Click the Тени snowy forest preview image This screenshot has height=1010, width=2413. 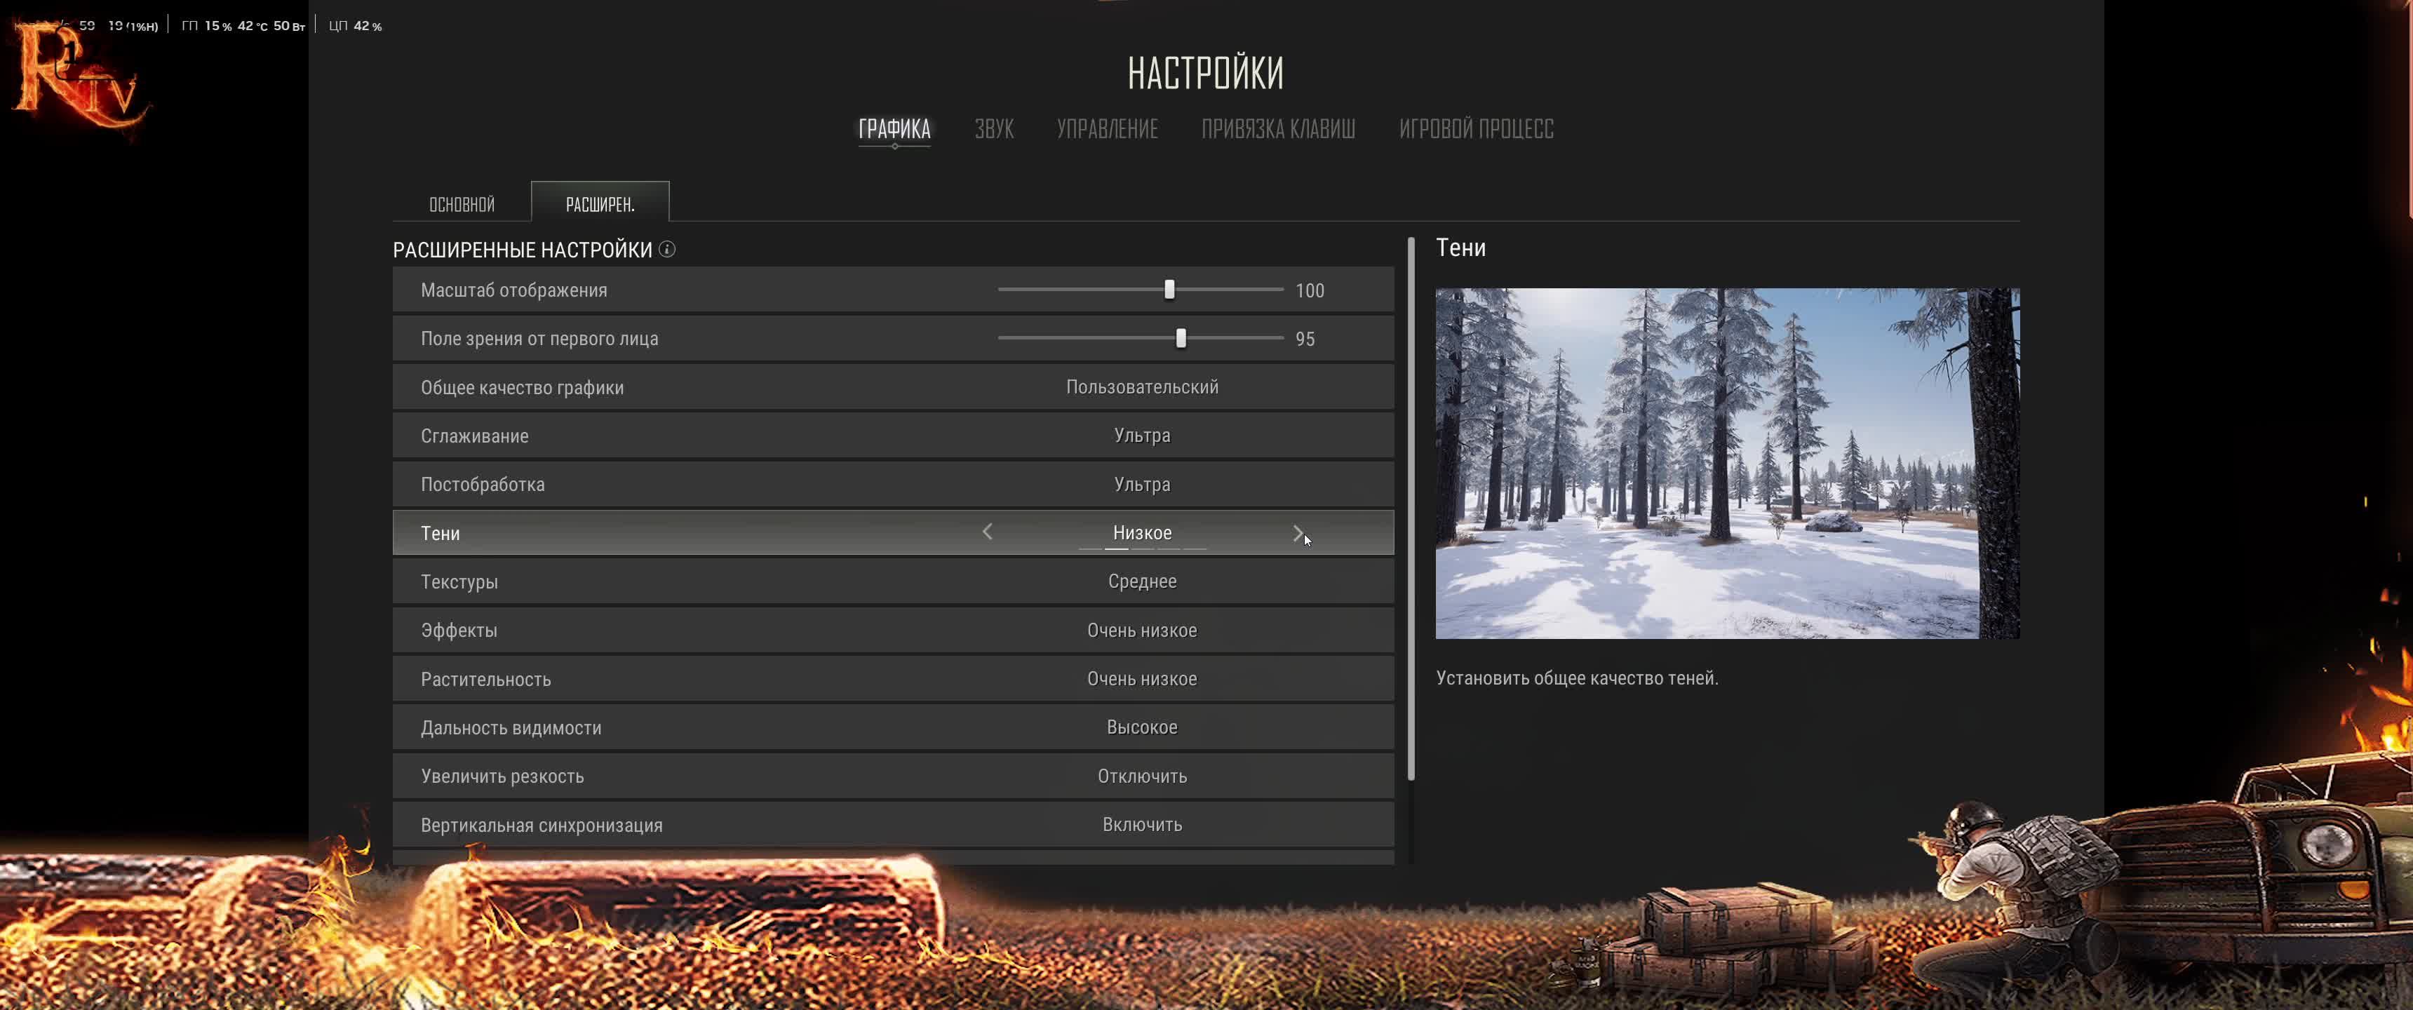coord(1727,463)
